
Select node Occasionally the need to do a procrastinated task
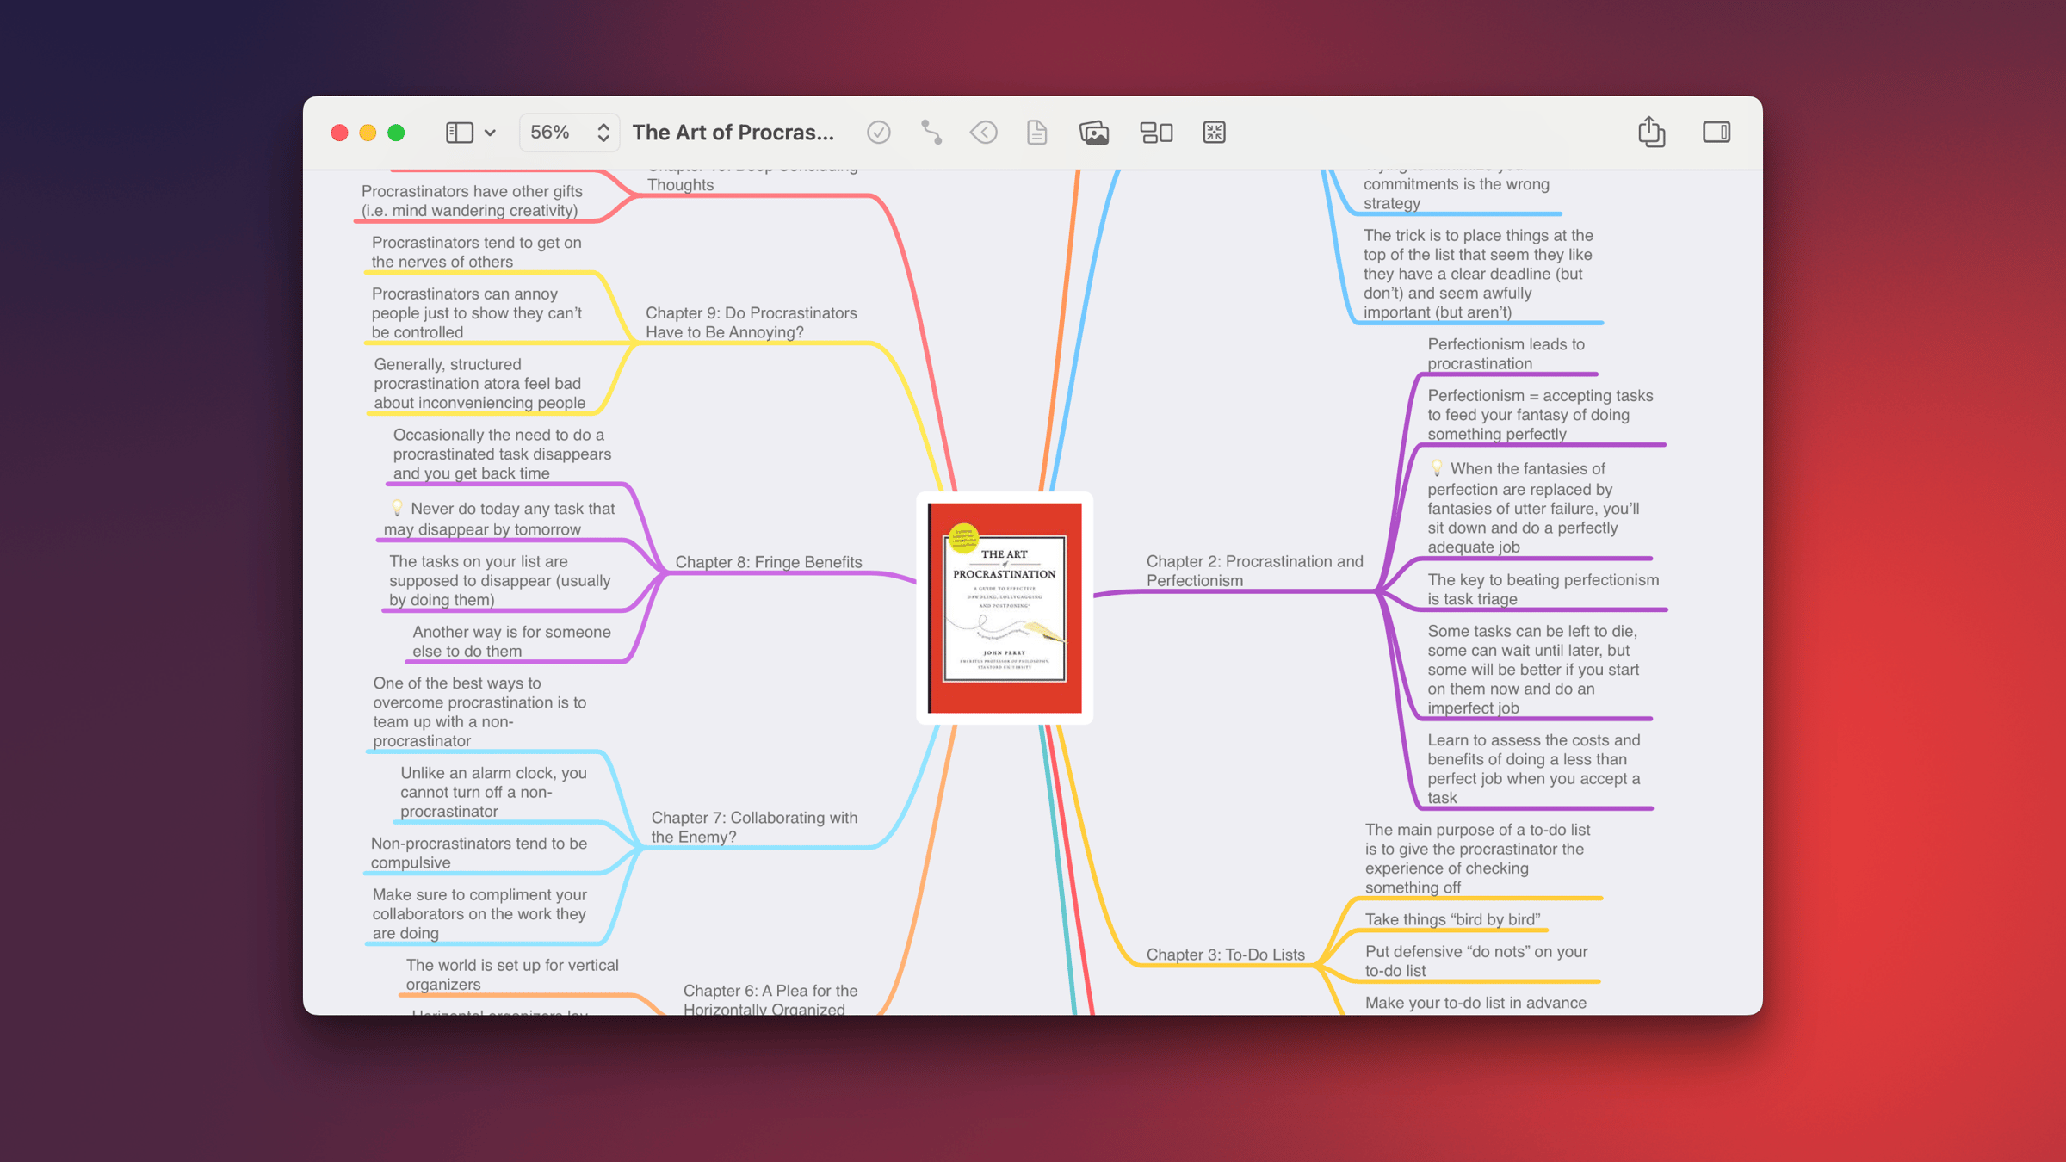tap(502, 454)
